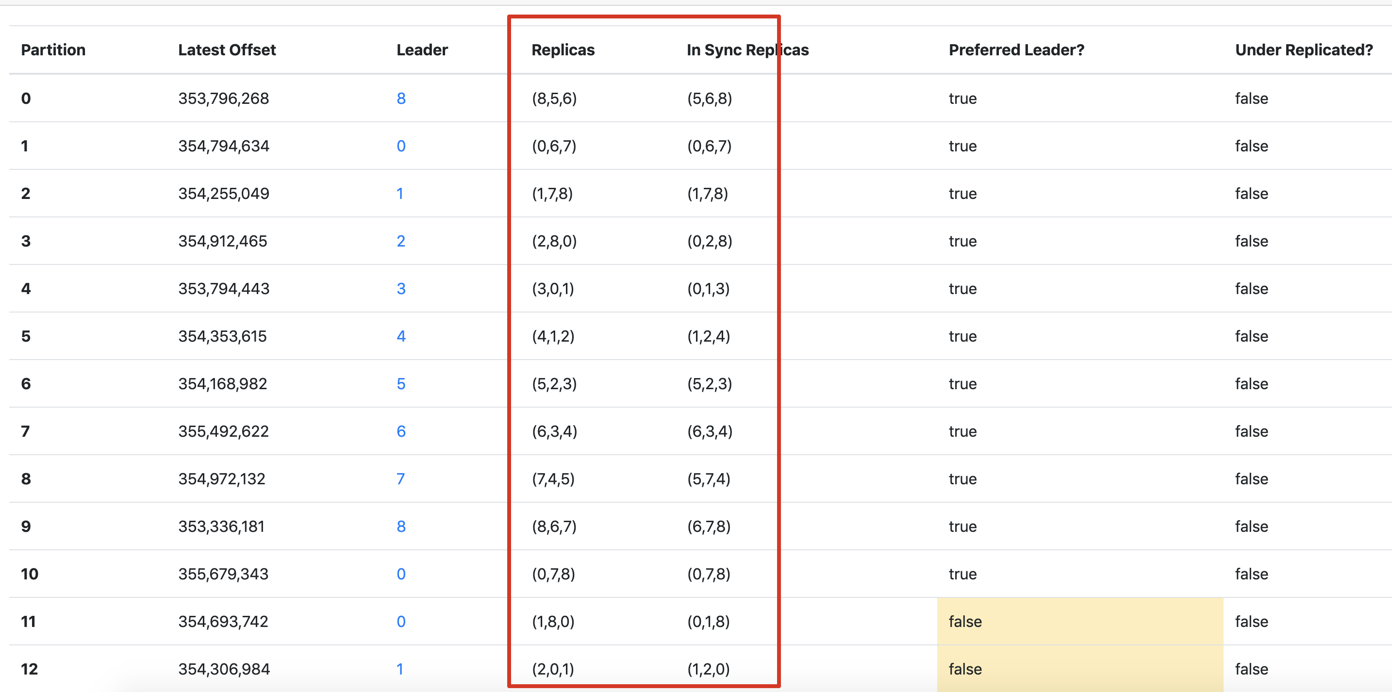The height and width of the screenshot is (692, 1392).
Task: Click the latest offset 353,796,268 cell
Action: pos(224,99)
